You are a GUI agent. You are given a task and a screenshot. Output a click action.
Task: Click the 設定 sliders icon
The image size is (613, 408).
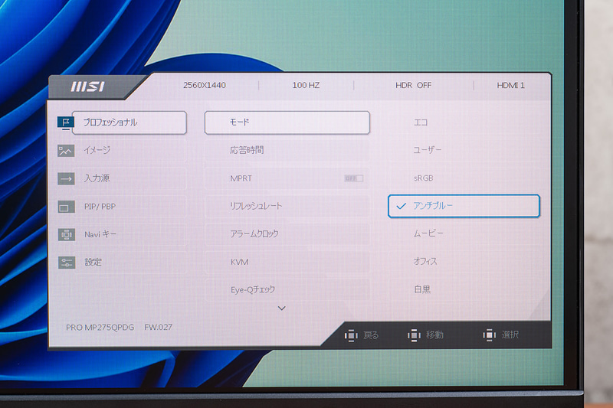pos(67,263)
